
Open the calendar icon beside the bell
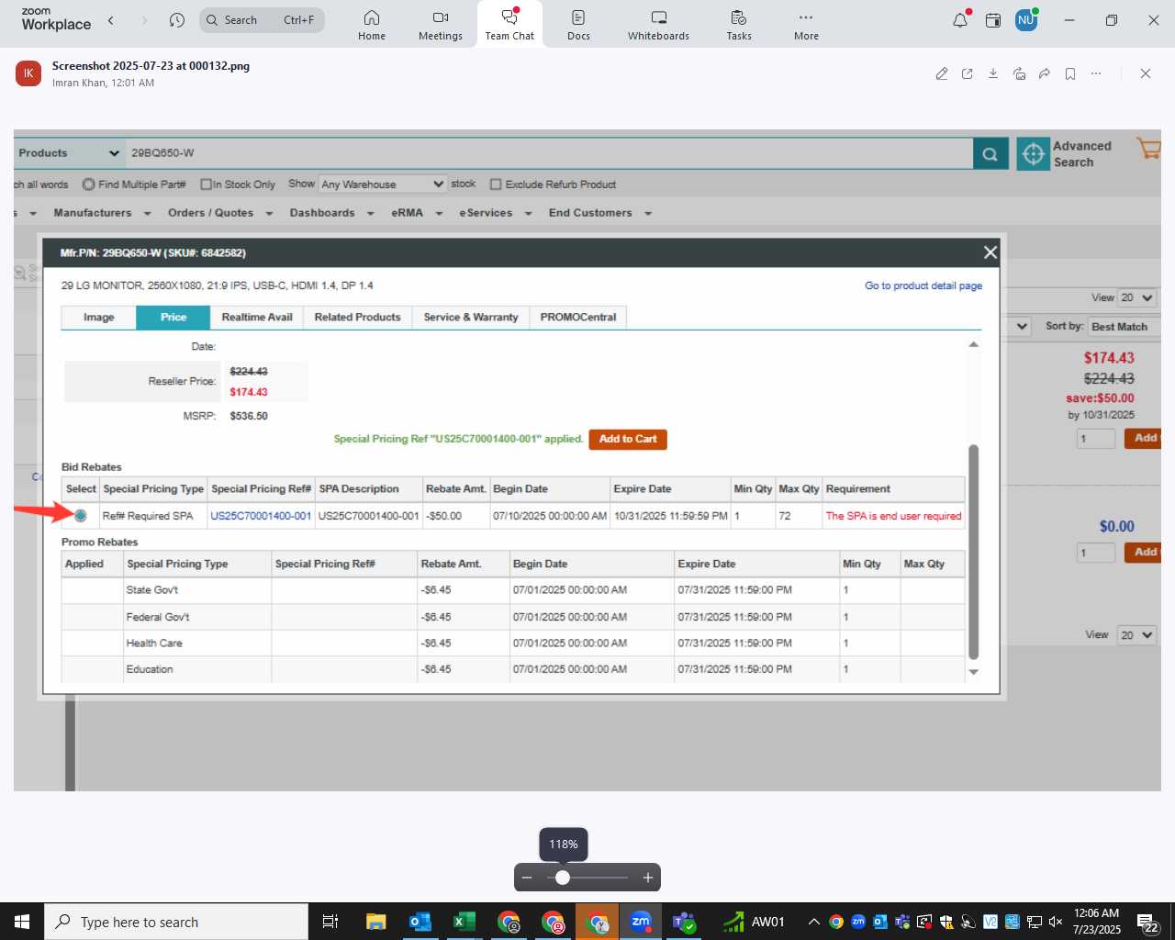(x=993, y=19)
